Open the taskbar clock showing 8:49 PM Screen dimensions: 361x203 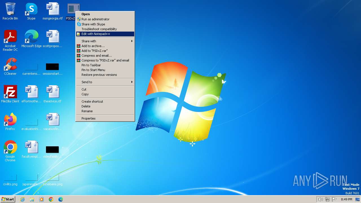tap(346, 199)
